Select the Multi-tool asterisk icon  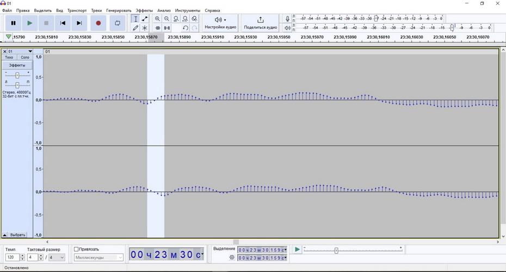[x=145, y=28]
